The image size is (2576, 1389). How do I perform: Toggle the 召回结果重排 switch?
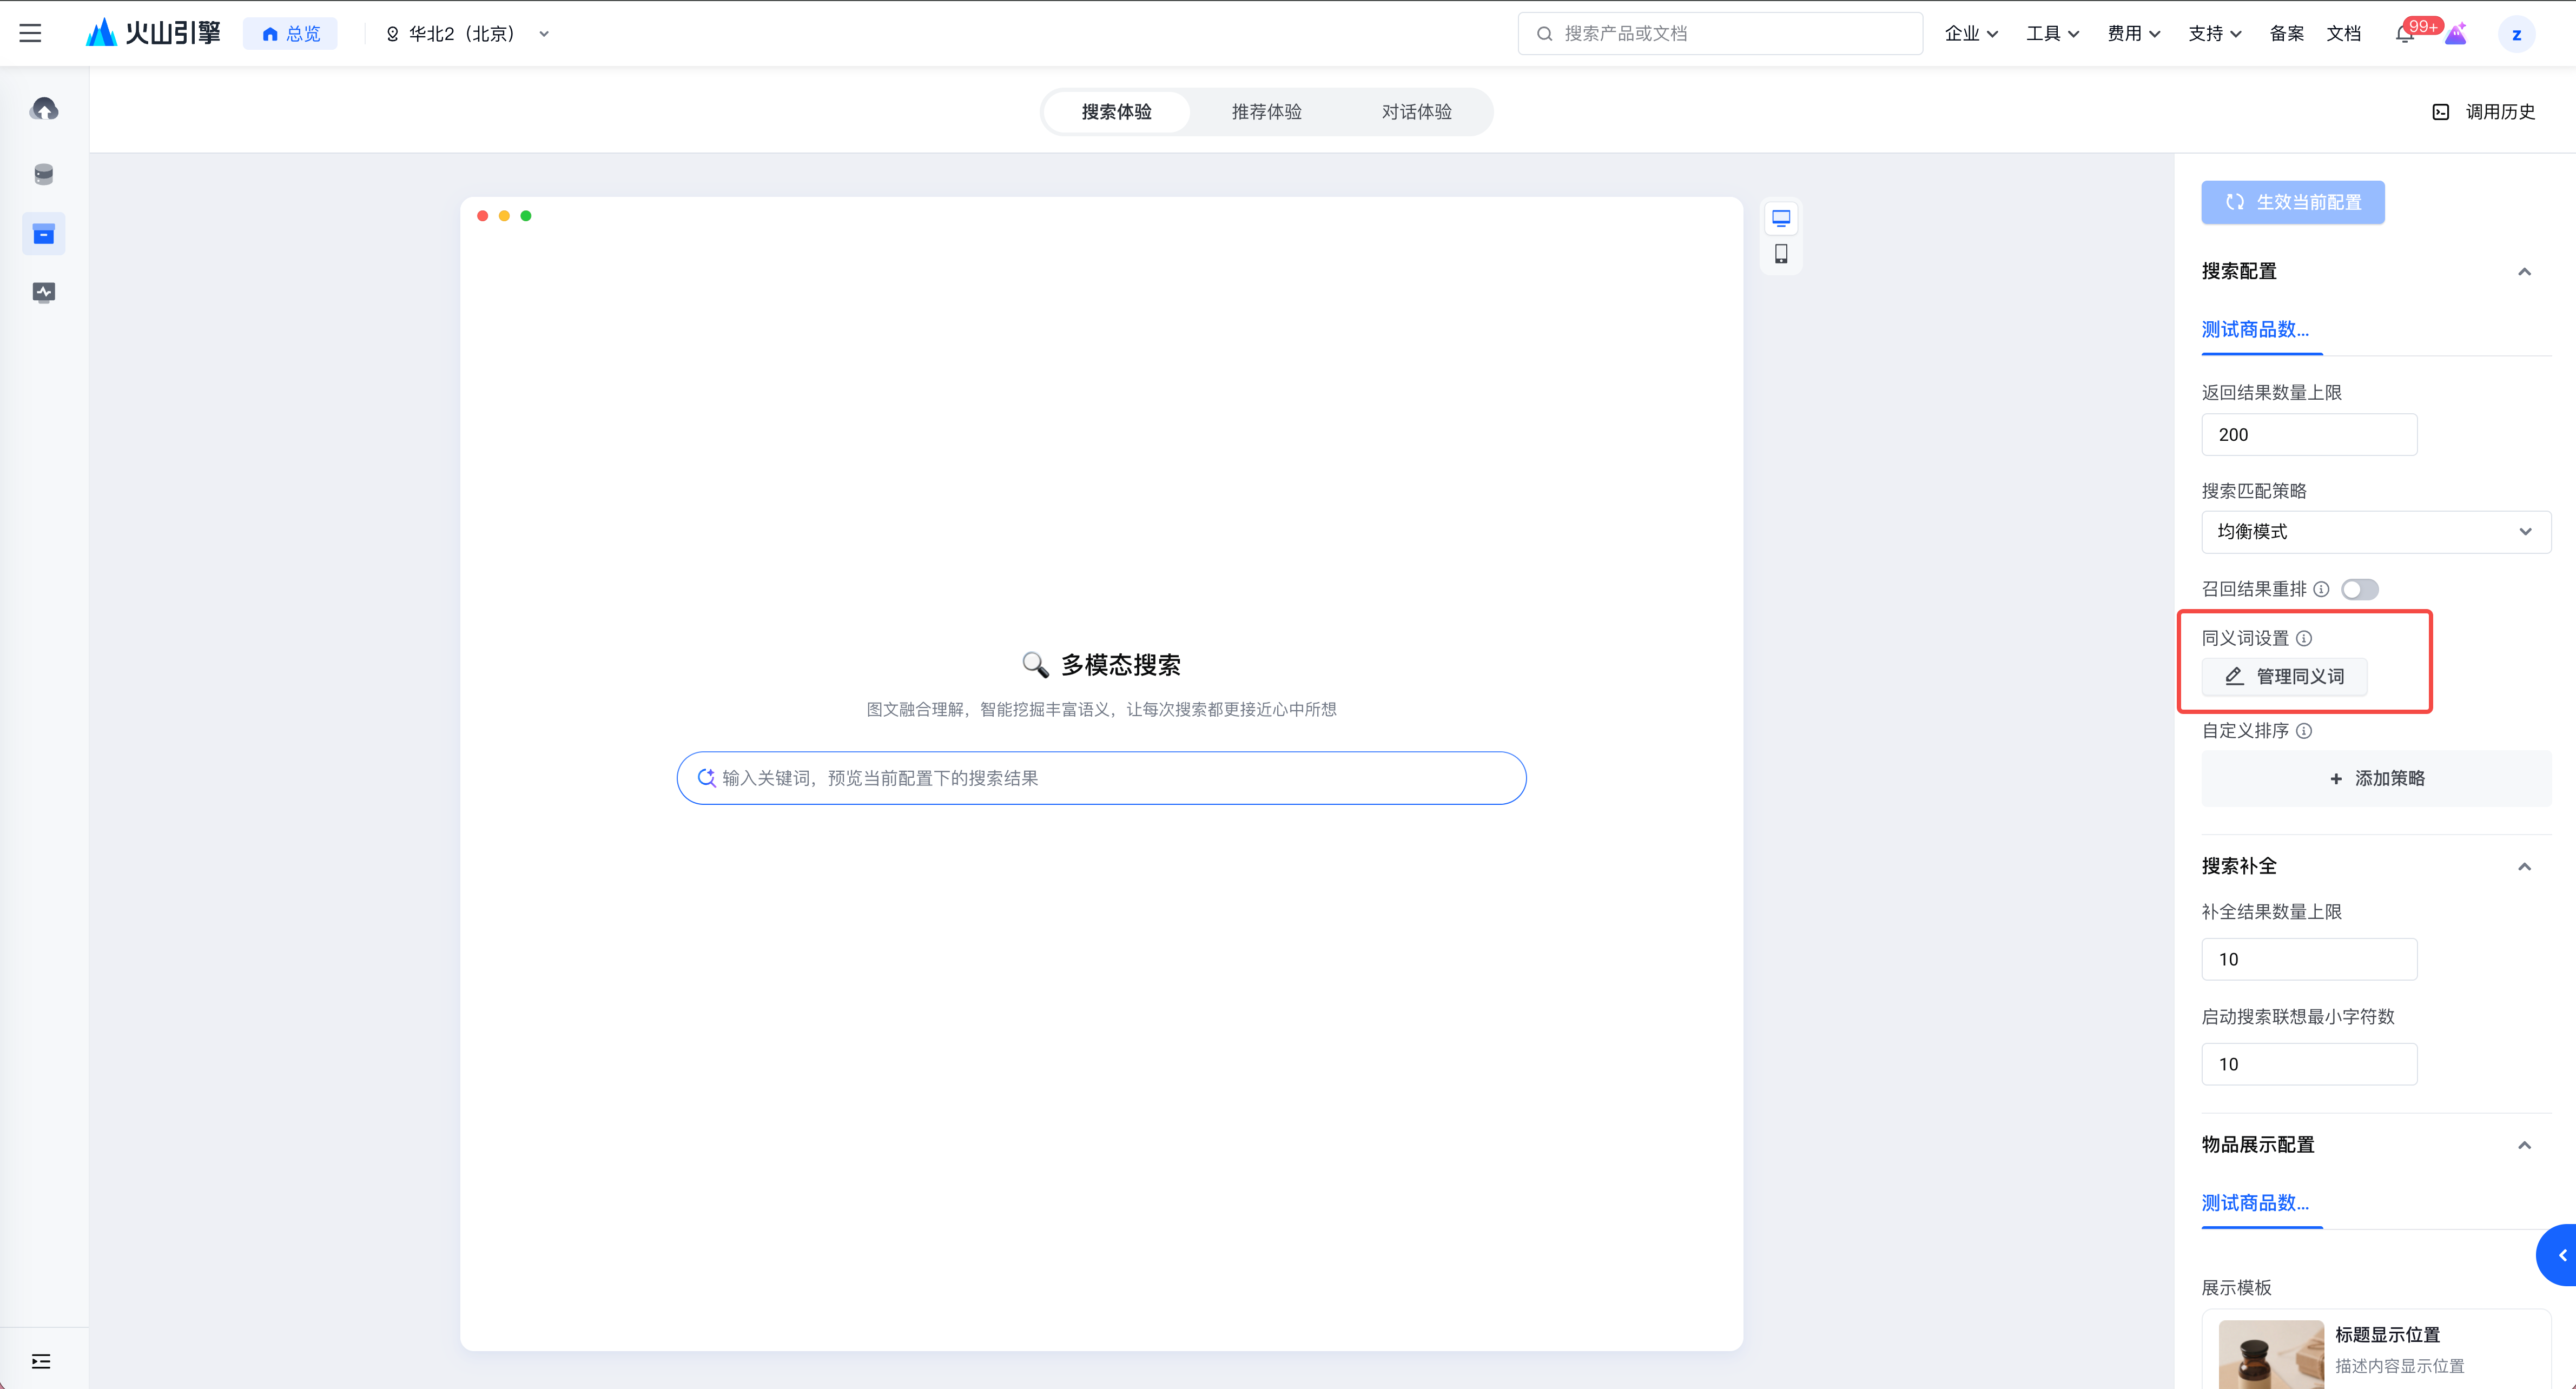[2359, 589]
